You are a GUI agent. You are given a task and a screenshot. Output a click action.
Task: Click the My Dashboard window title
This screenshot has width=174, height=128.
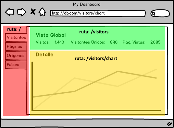87,5
